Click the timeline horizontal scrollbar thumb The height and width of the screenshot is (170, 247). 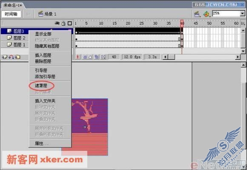coord(171,57)
